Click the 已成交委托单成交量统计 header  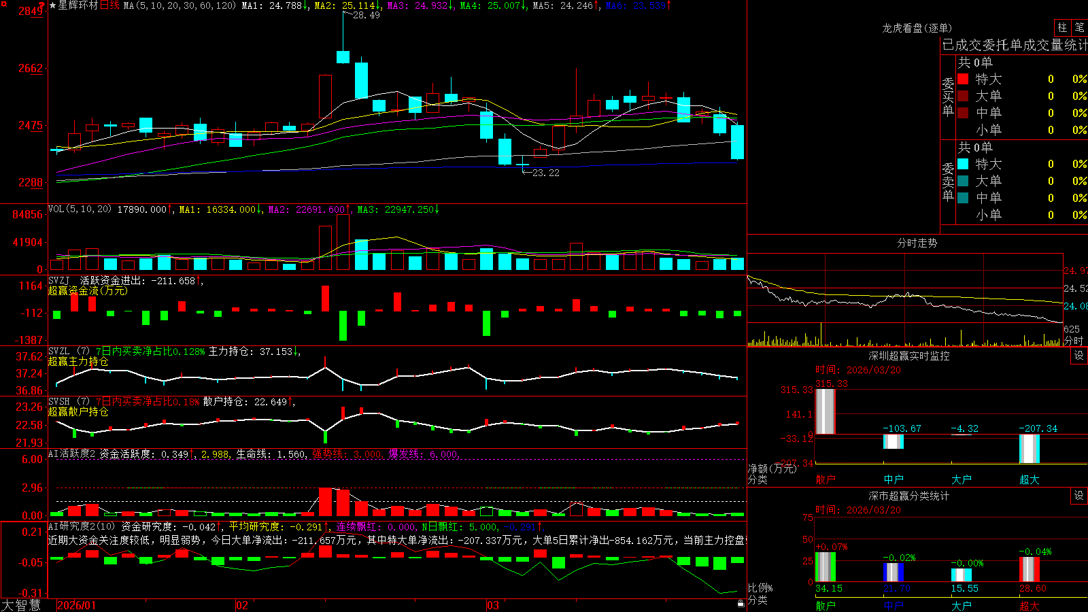pyautogui.click(x=1015, y=45)
